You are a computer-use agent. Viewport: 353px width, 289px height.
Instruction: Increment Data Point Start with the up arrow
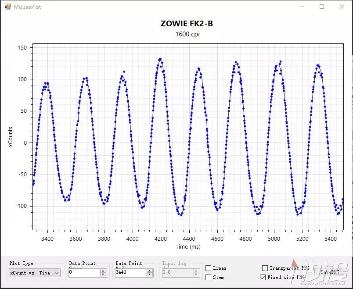(103, 271)
